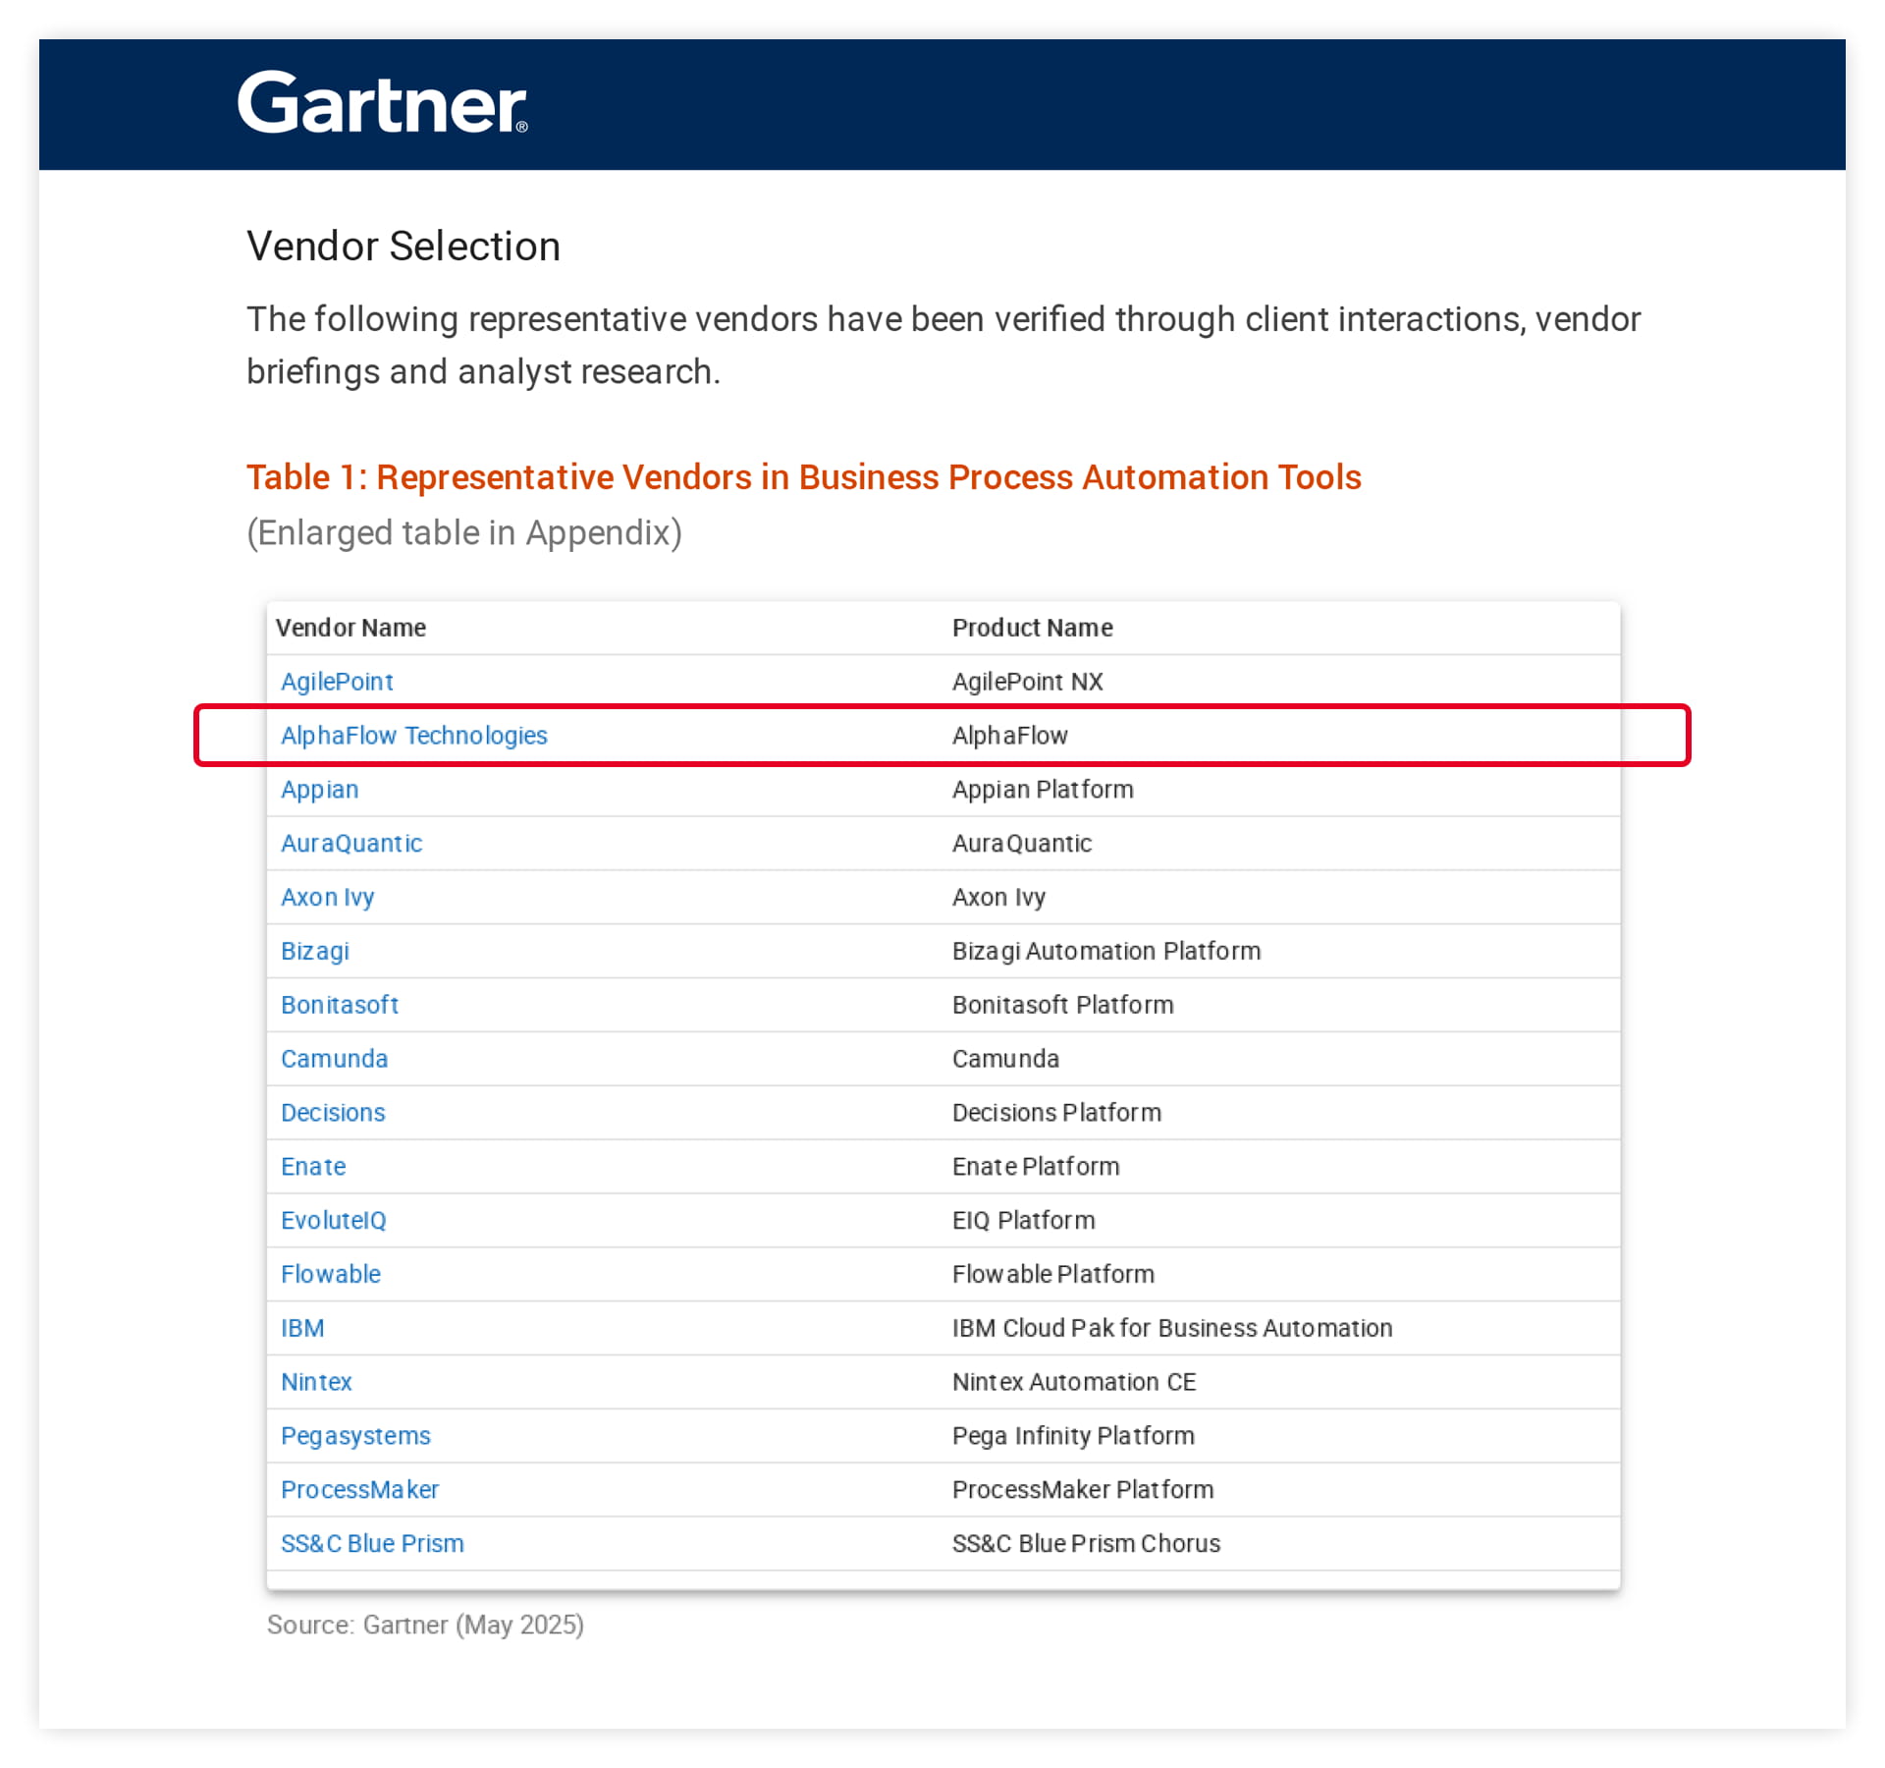This screenshot has width=1885, height=1768.
Task: Click the Vendor Name column header
Action: coord(350,628)
